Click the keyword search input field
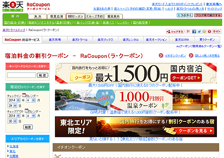The width and height of the screenshot is (224, 158). [21, 75]
